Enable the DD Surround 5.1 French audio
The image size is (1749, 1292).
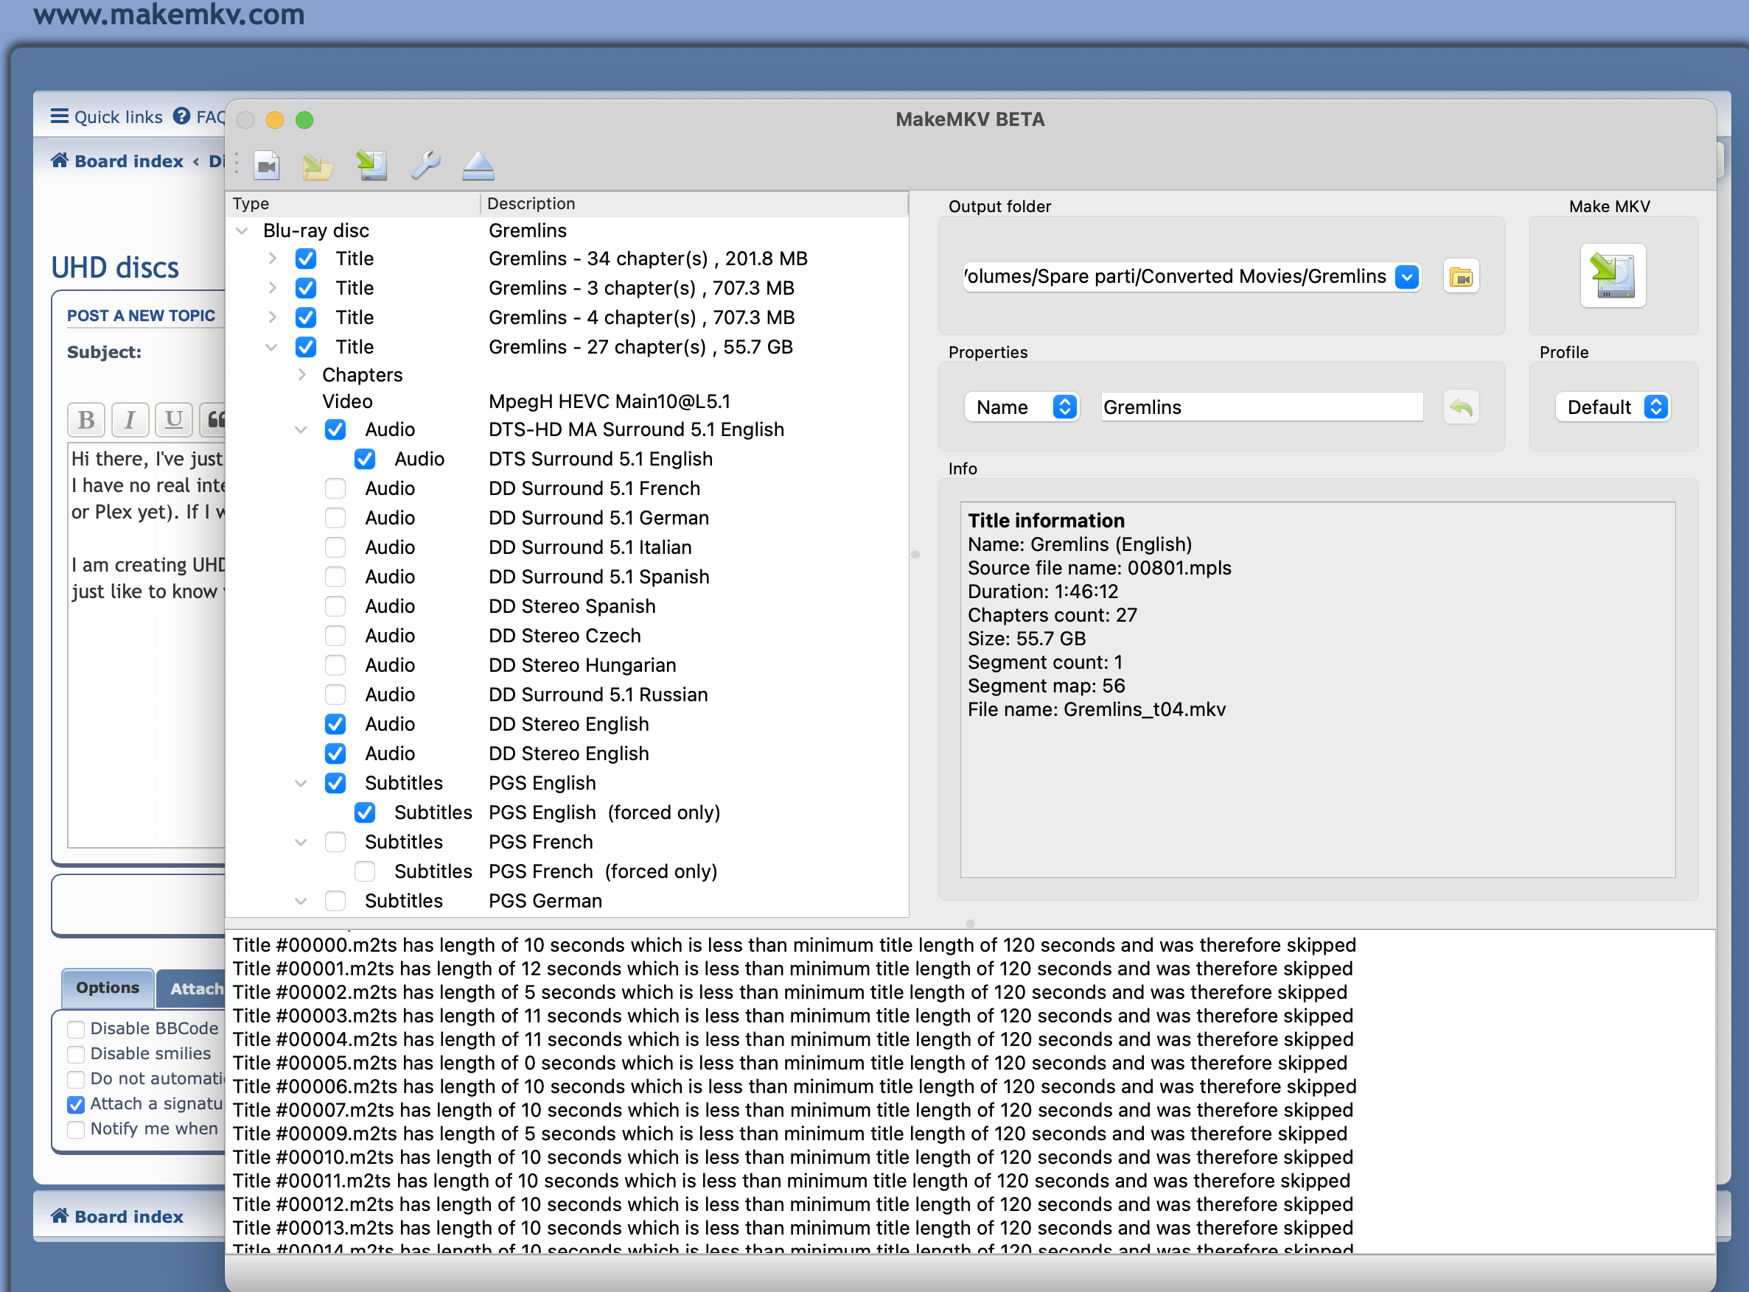pyautogui.click(x=335, y=488)
